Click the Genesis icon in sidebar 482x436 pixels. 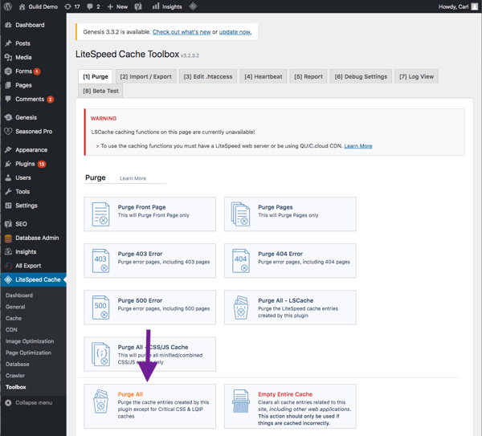tap(8, 117)
